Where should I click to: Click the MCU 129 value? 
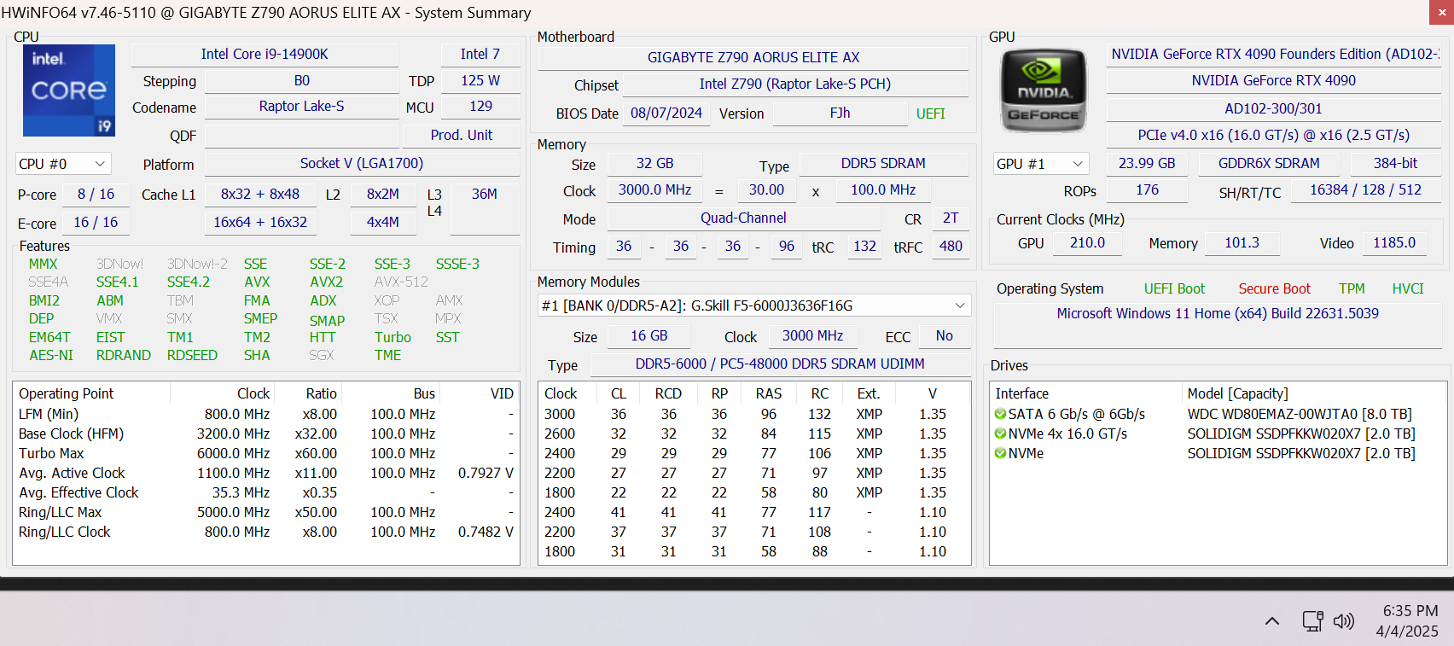pos(480,106)
